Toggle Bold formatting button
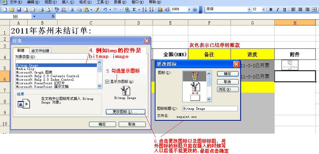Image resolution: width=319 pixels, height=154 pixels. point(271,10)
